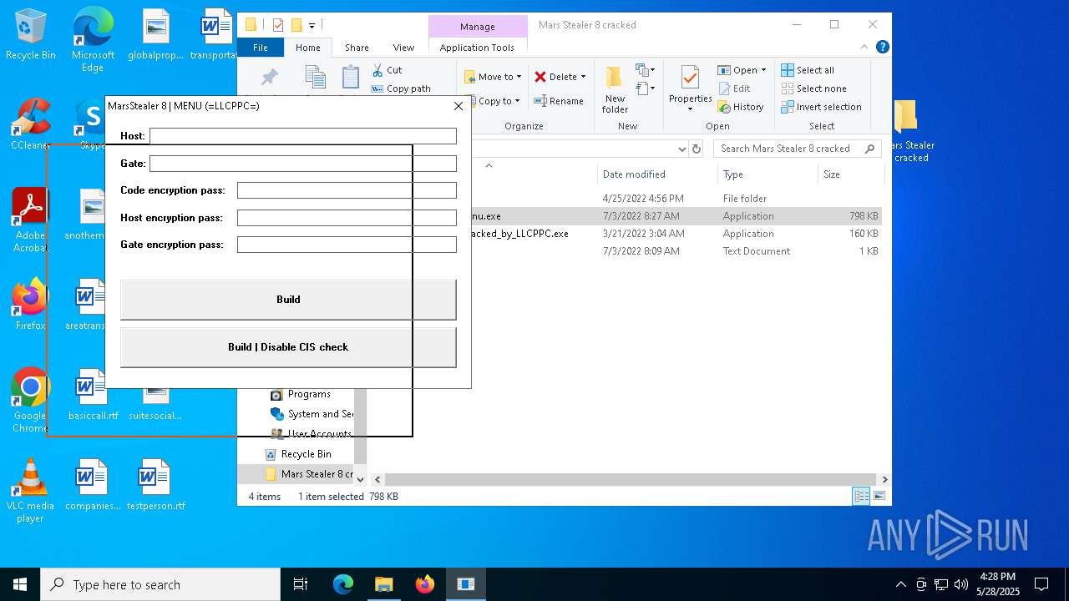Click Copy path in the ribbon
1069x601 pixels.
pyautogui.click(x=401, y=88)
